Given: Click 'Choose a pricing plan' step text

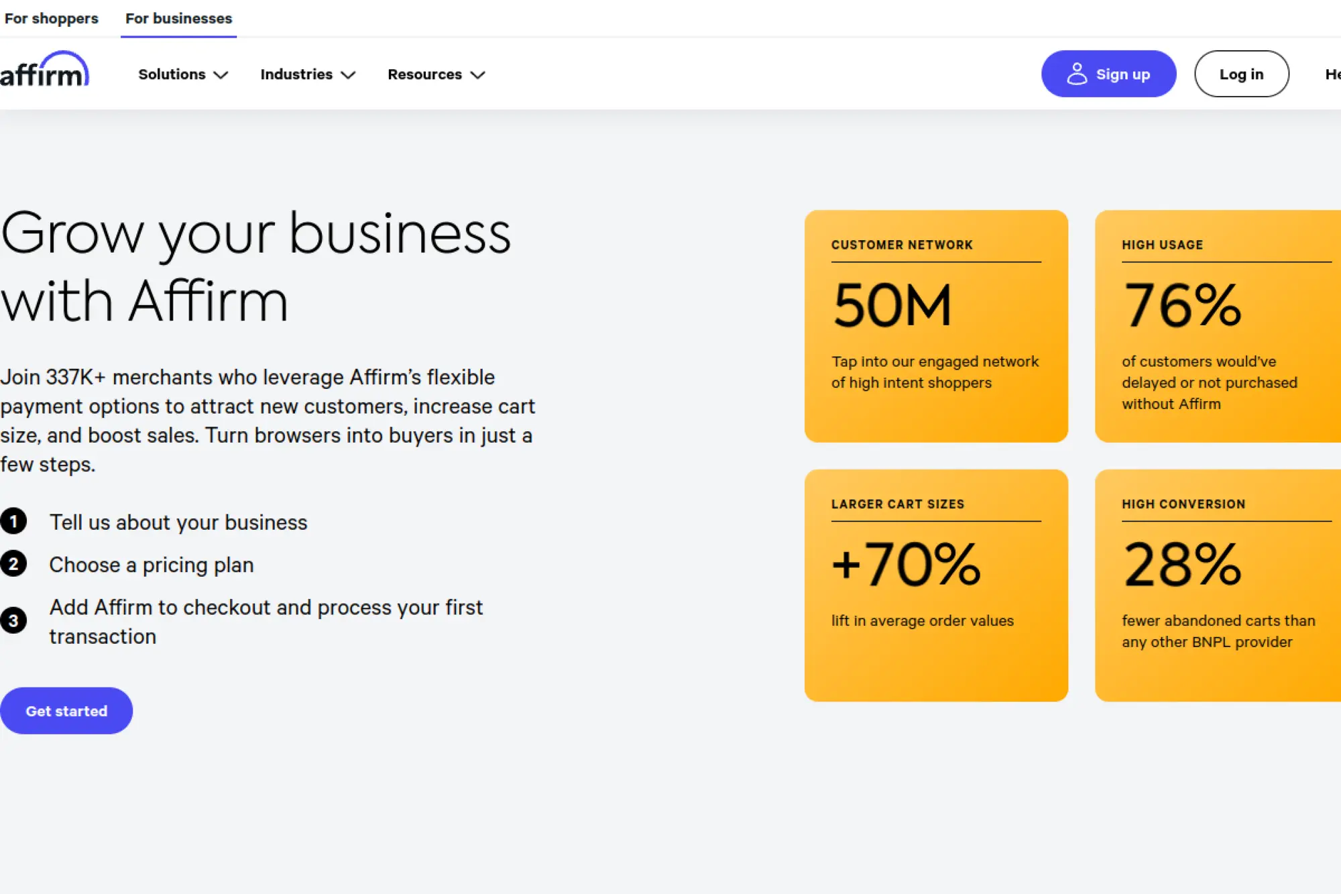Looking at the screenshot, I should pos(152,565).
